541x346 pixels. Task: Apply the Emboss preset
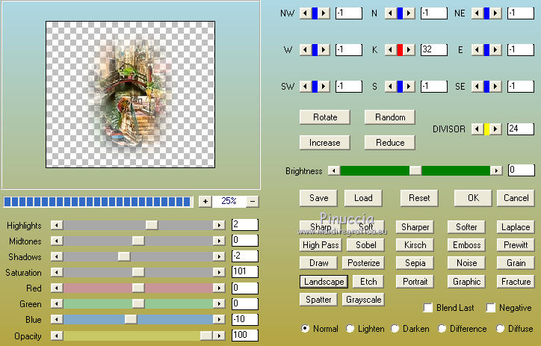point(466,245)
